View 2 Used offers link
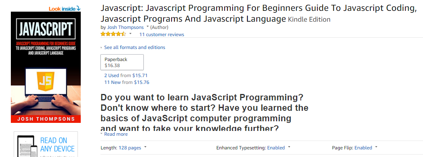This screenshot has width=423, height=157. click(112, 75)
